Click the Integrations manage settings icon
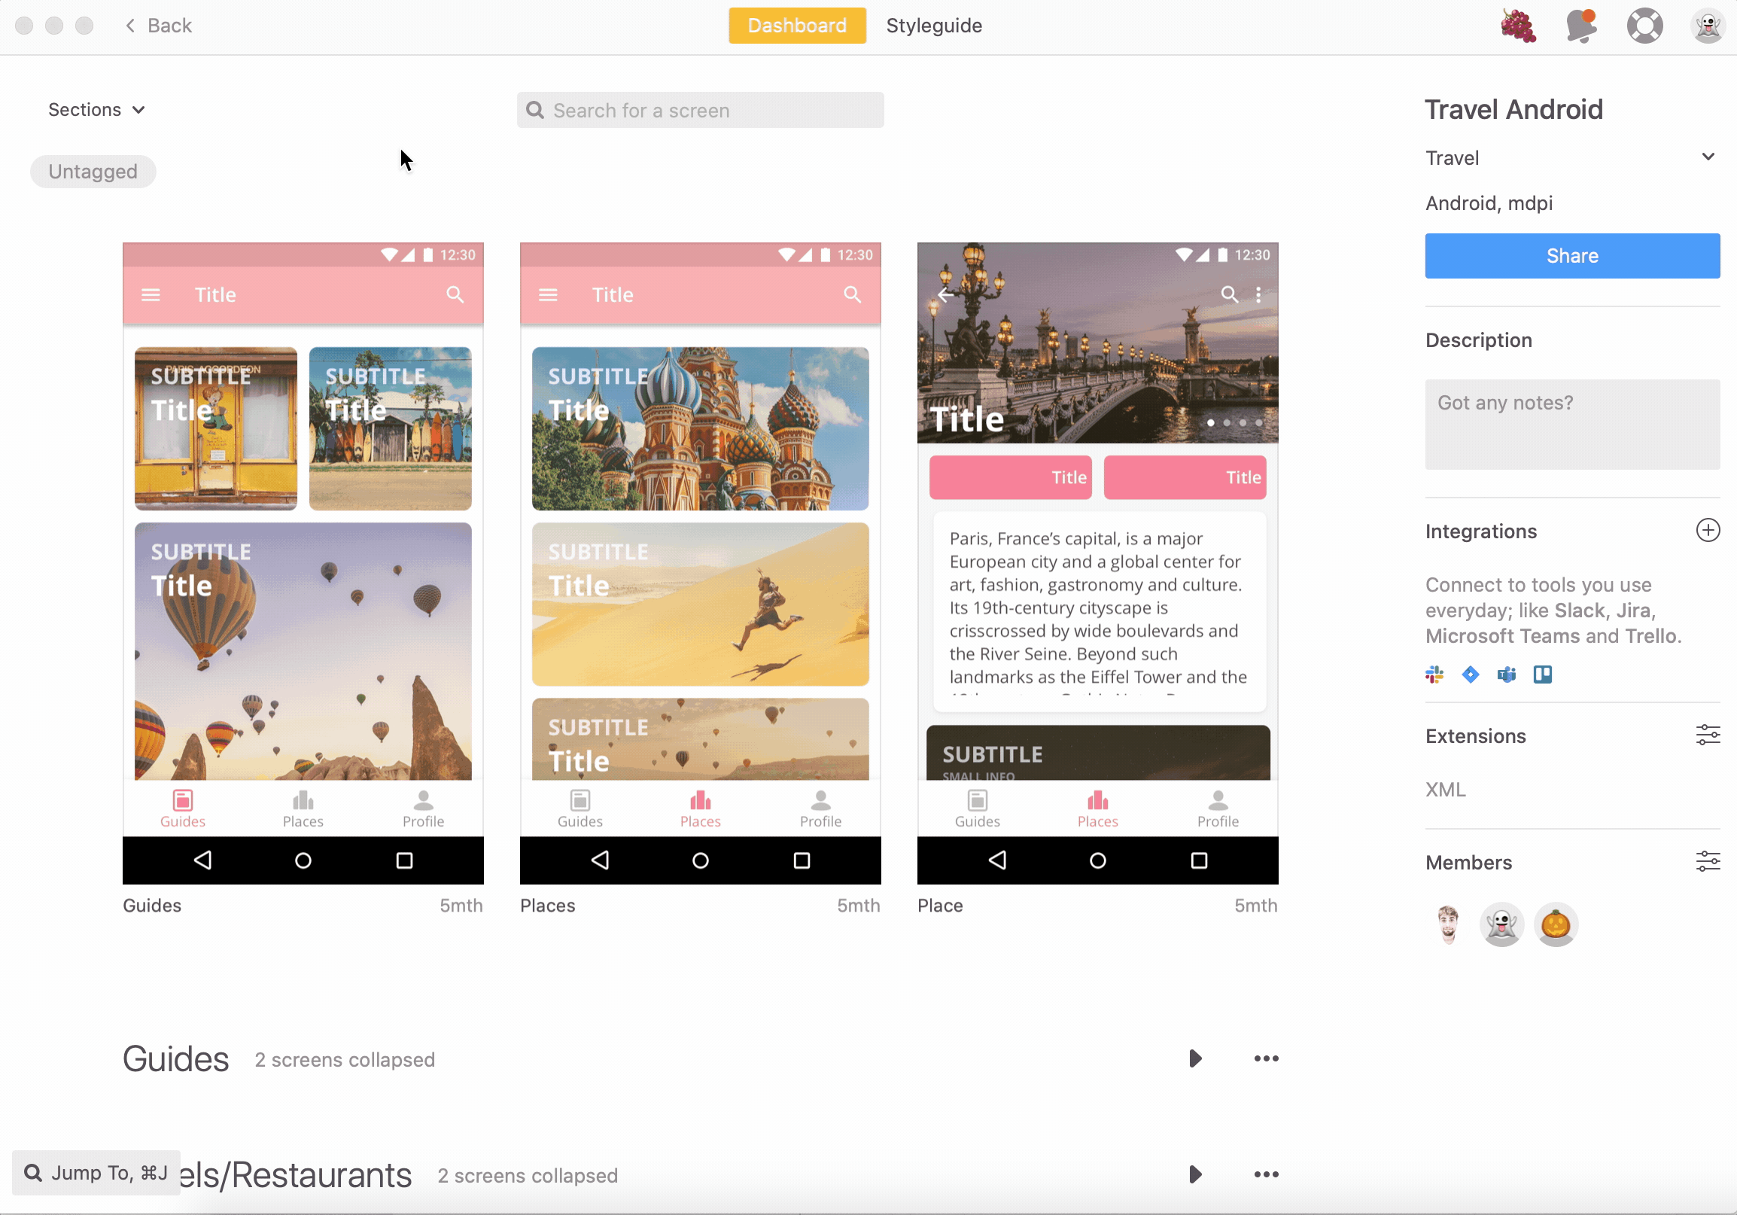Image resolution: width=1737 pixels, height=1215 pixels. [1708, 529]
